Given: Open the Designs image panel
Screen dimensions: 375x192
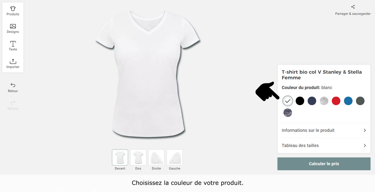Looking at the screenshot, I should [x=13, y=26].
